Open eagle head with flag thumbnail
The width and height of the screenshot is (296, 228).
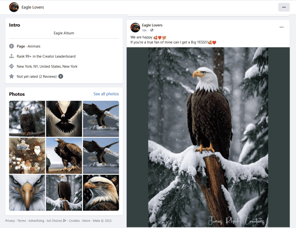point(101,192)
